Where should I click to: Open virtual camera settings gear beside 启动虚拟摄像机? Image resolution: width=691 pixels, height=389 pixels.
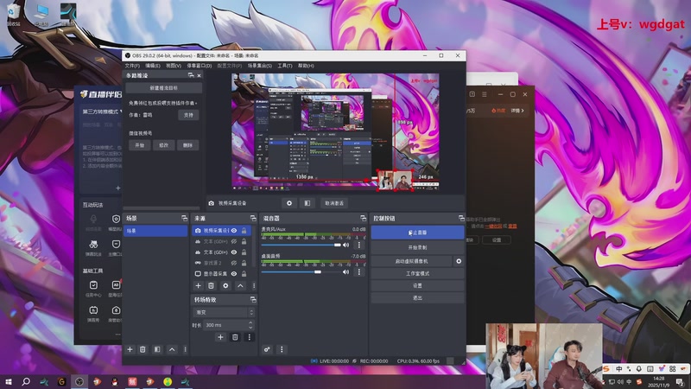pyautogui.click(x=459, y=261)
